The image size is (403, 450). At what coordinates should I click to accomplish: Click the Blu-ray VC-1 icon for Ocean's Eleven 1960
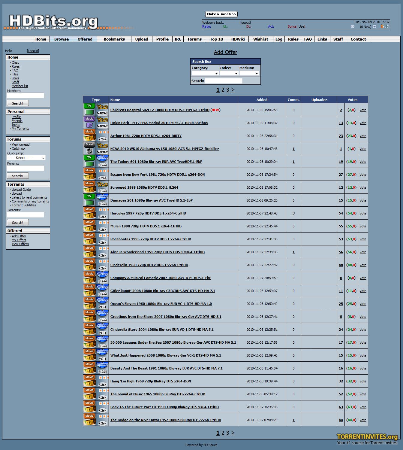coord(102,303)
